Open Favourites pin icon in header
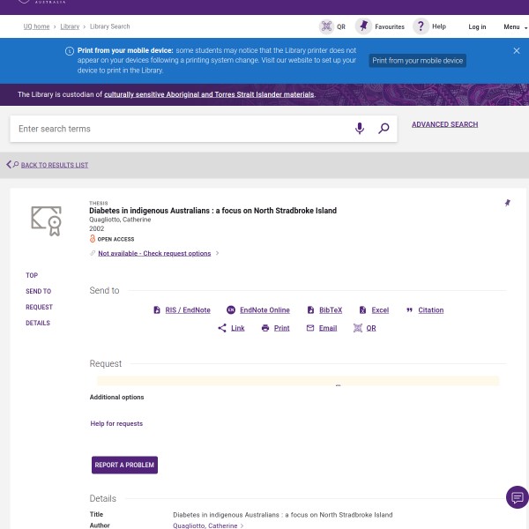The width and height of the screenshot is (529, 529). (363, 26)
